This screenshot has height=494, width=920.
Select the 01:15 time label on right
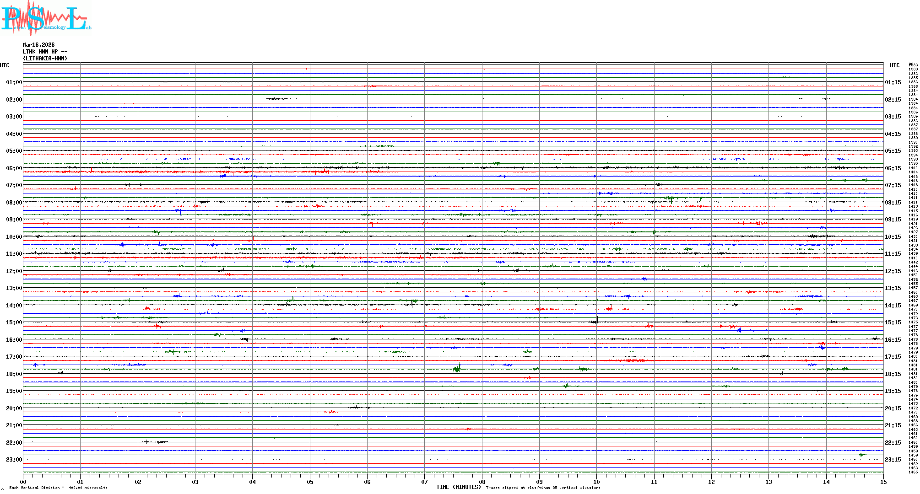(x=893, y=82)
